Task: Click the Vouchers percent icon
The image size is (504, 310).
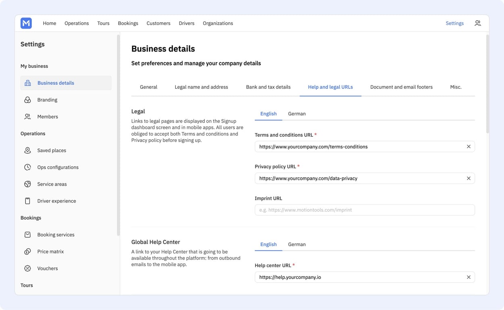Action: pyautogui.click(x=27, y=268)
